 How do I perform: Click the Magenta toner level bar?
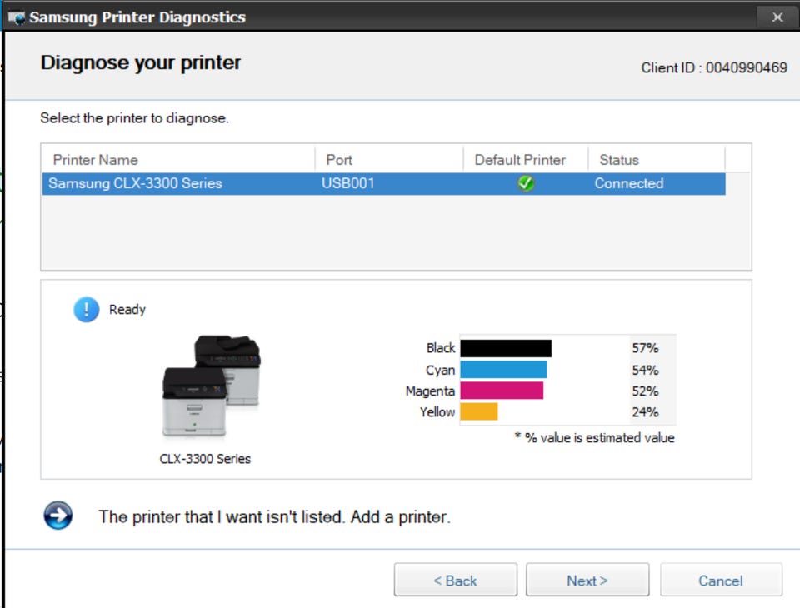(502, 391)
